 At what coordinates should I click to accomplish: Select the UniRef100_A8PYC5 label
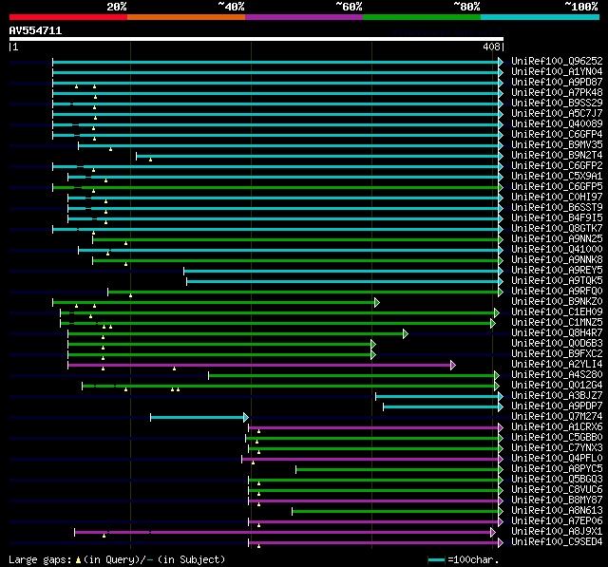tap(557, 469)
